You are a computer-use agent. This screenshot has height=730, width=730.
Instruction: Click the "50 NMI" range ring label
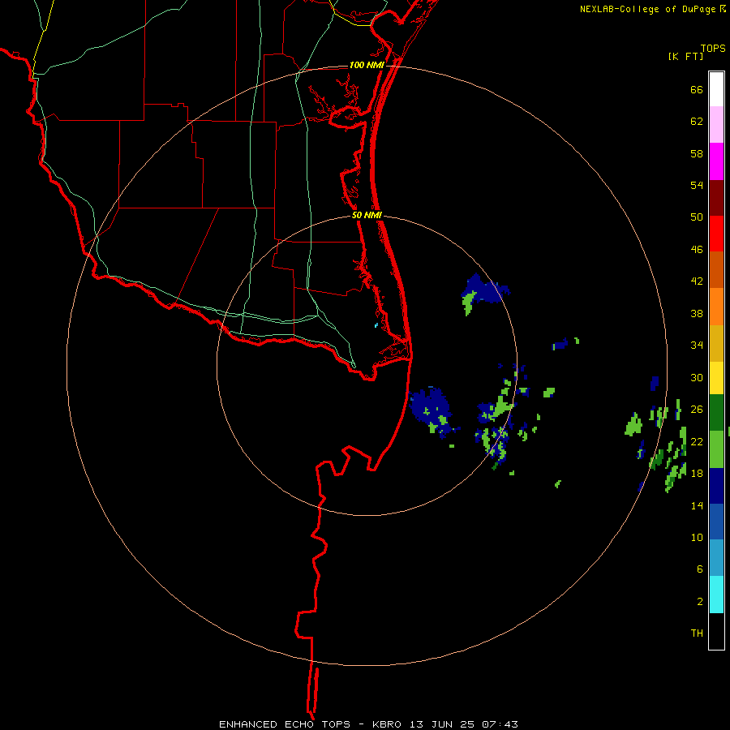pos(367,215)
